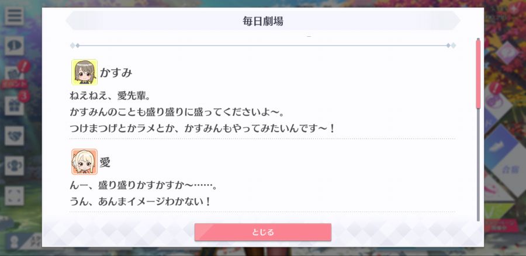The height and width of the screenshot is (256, 526).
Task: Click the pink scrollbar thumb
Action: click(478, 74)
